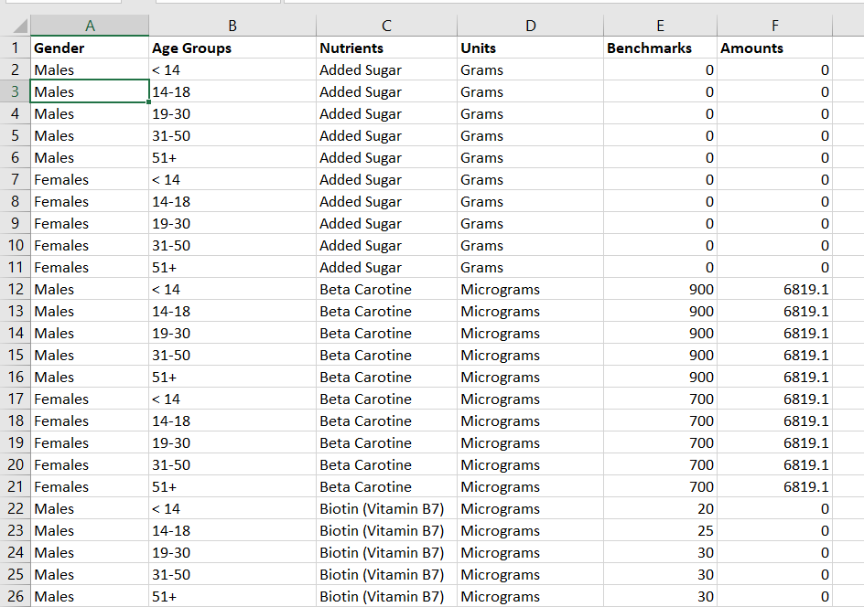Select column E header
This screenshot has height=607, width=864.
(x=660, y=26)
